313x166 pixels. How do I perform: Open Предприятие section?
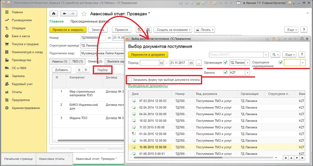point(21,100)
